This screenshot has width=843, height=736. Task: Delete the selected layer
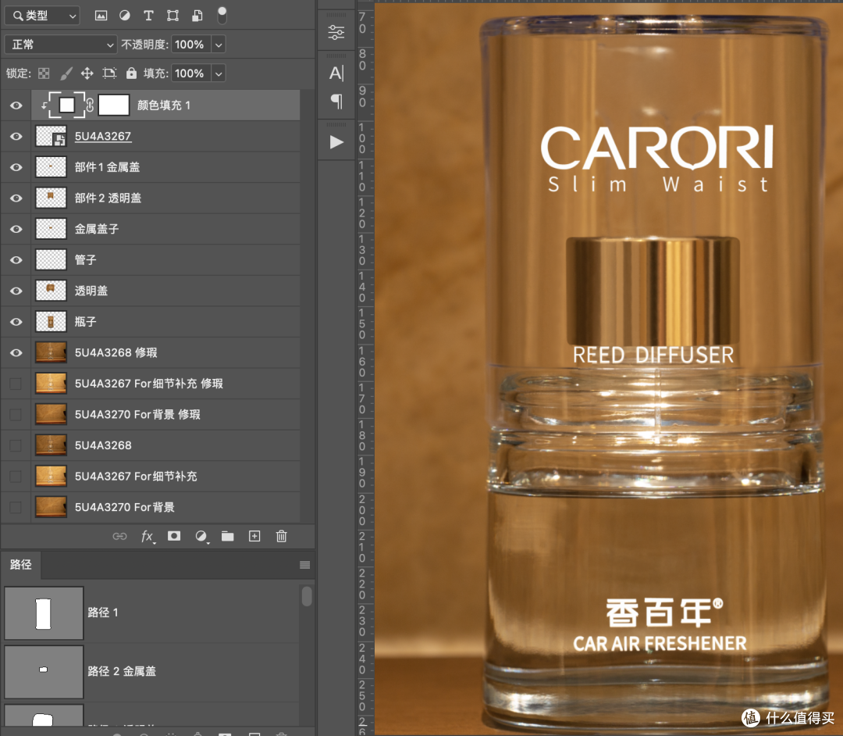tap(281, 536)
